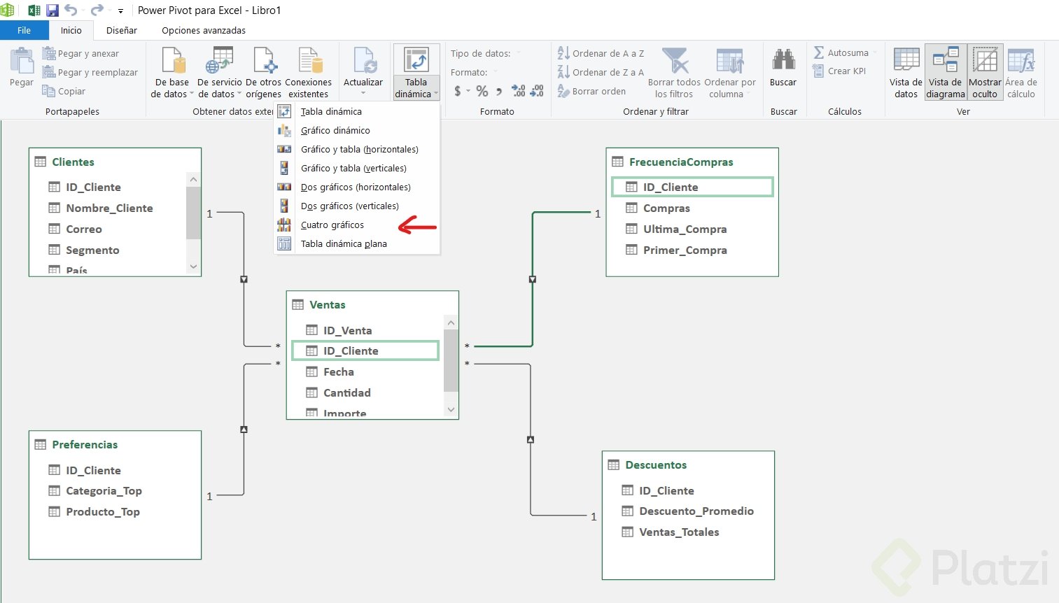Go to Opciones avanzadas tab
The image size is (1059, 603).
pos(204,30)
